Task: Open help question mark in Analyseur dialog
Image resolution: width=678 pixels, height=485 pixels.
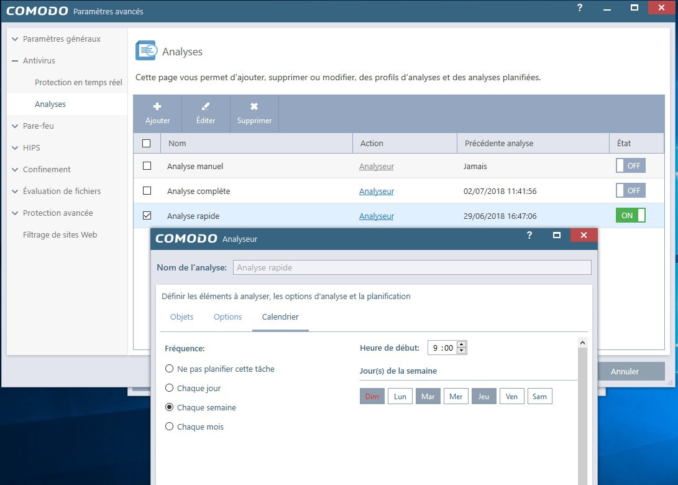Action: [x=529, y=235]
